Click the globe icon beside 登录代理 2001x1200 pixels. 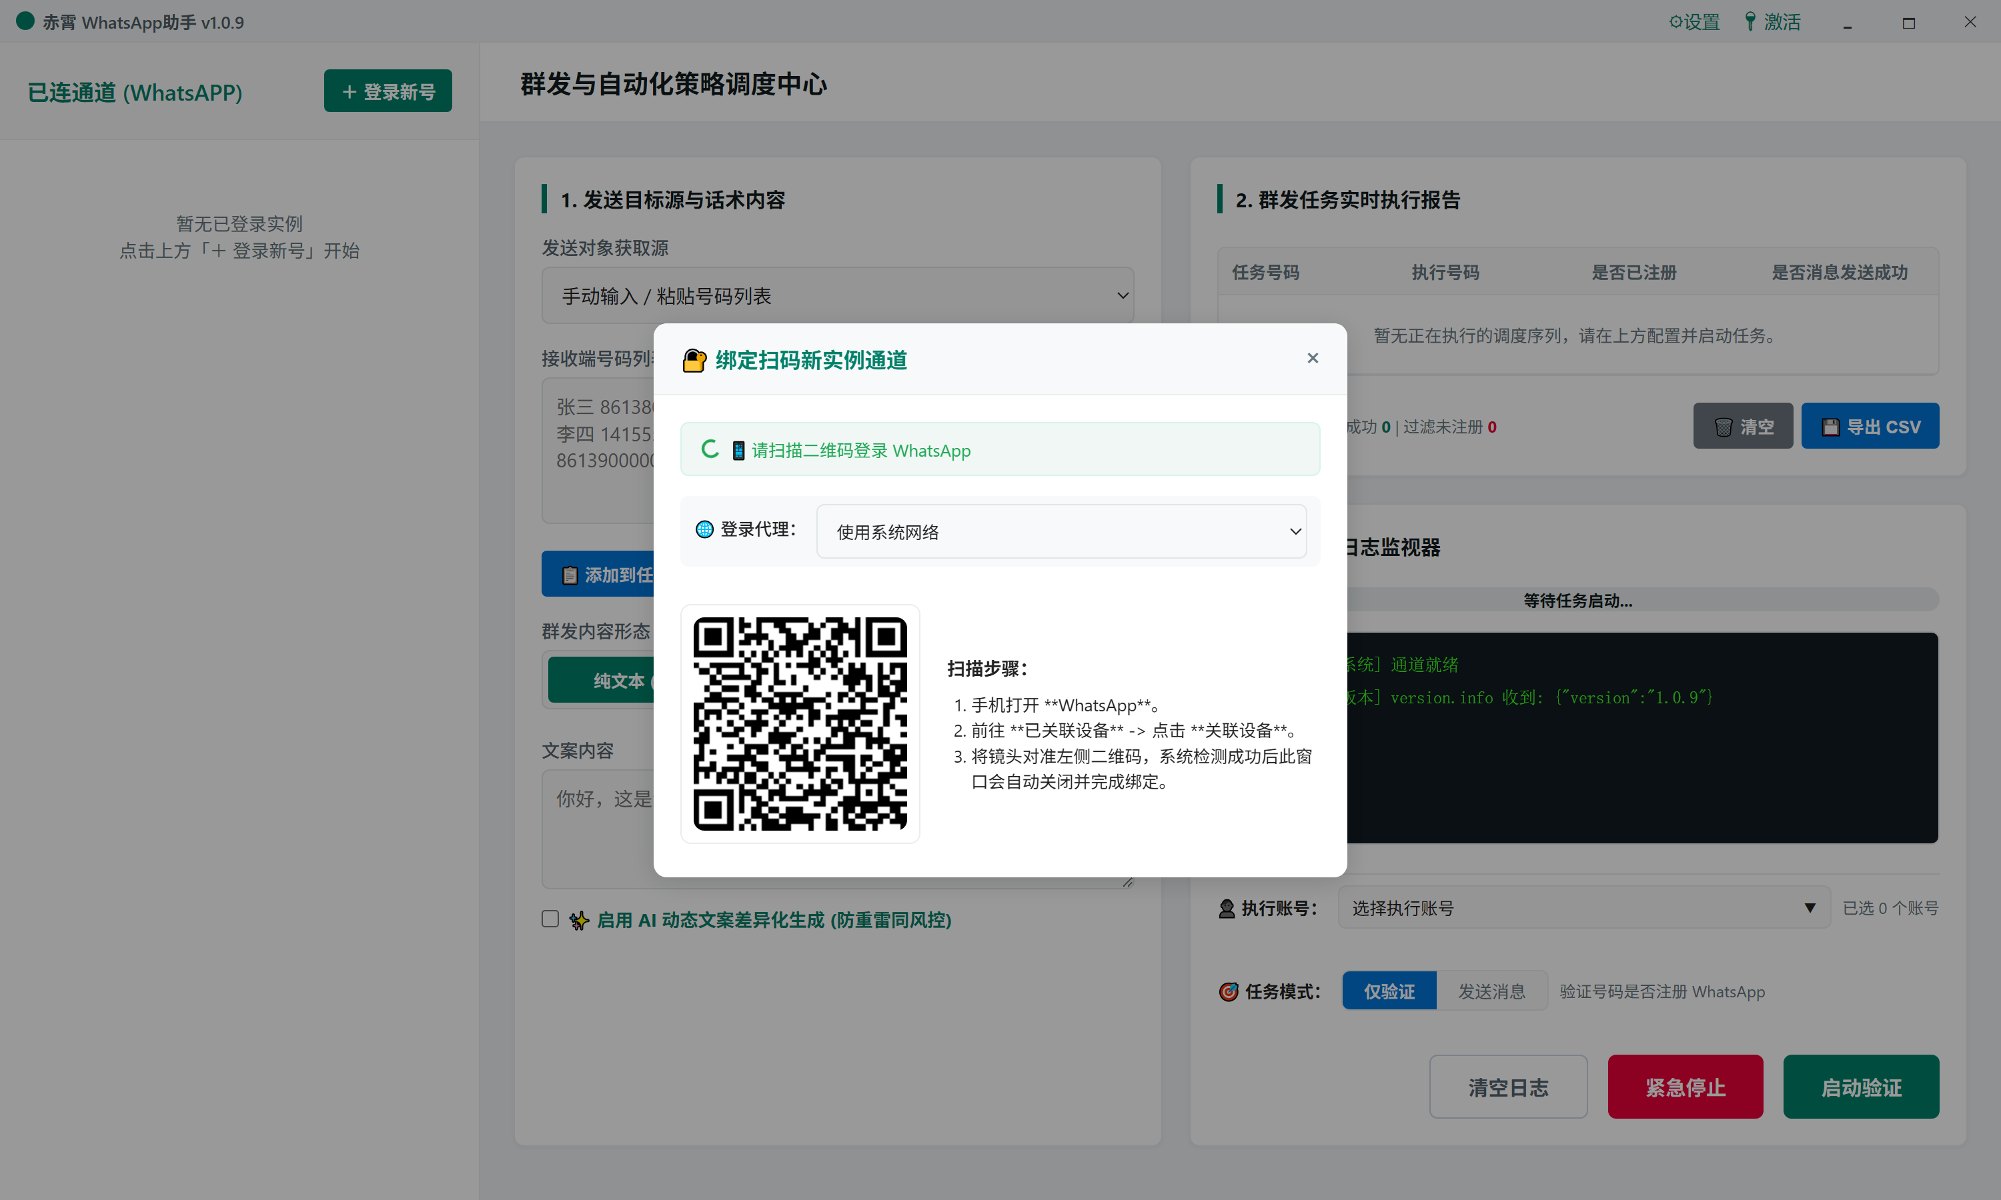click(704, 529)
